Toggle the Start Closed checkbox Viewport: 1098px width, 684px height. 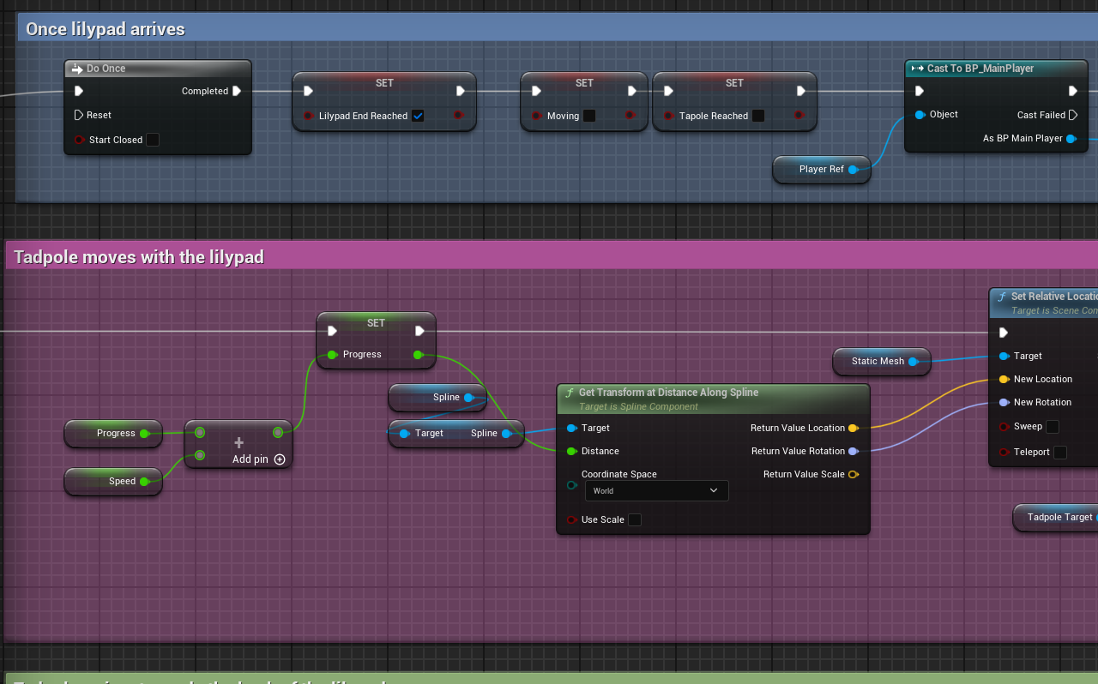coord(153,140)
